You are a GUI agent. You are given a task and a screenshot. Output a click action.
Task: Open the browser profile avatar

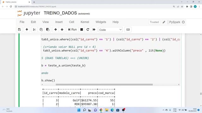[x=195, y=7]
